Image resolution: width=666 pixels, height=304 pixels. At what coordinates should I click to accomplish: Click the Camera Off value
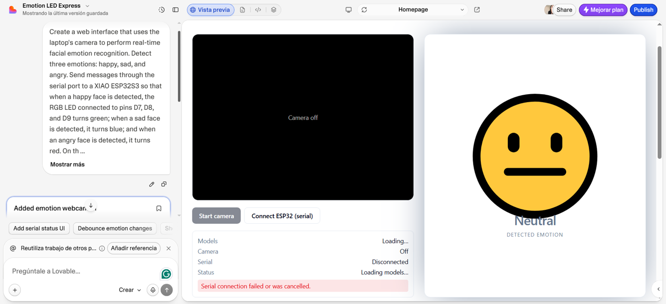(404, 251)
